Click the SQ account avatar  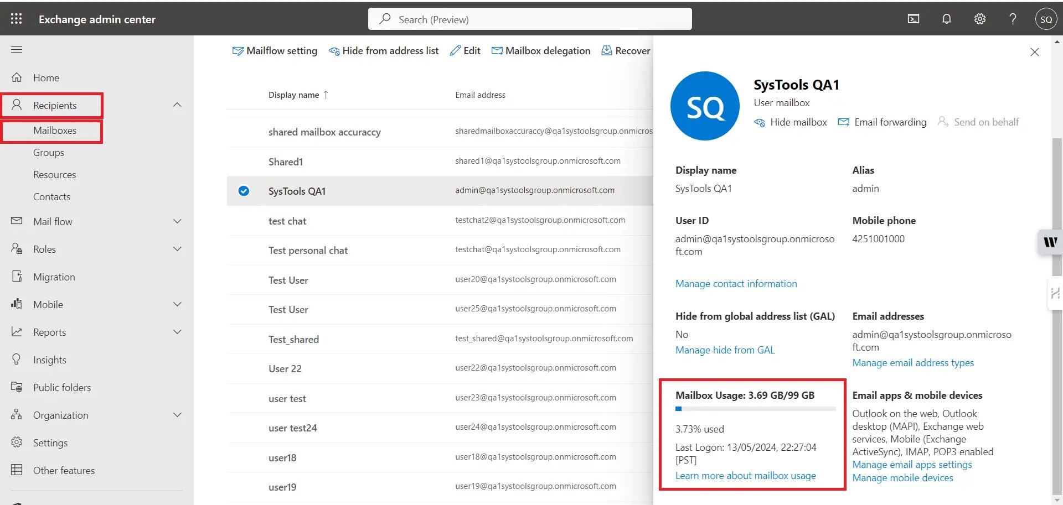coord(1046,18)
